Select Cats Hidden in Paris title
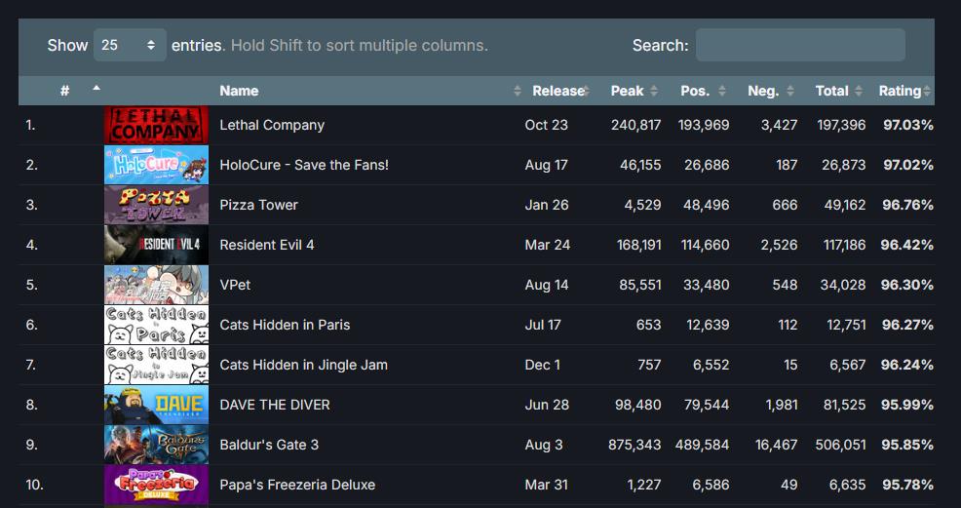 285,325
